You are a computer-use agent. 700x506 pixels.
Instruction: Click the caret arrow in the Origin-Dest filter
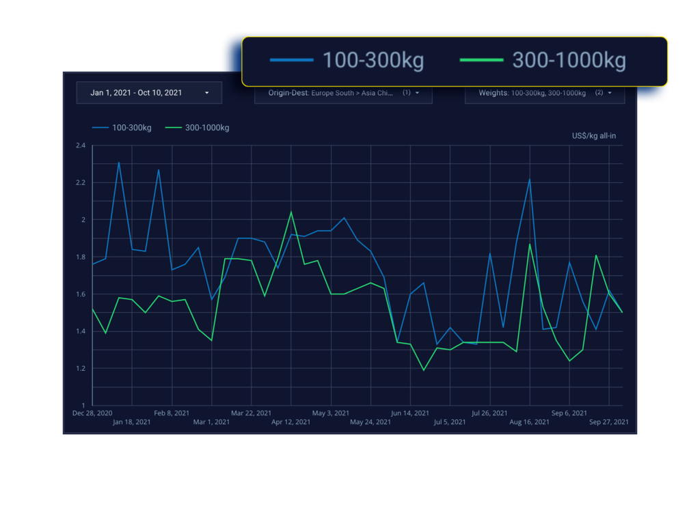(417, 93)
